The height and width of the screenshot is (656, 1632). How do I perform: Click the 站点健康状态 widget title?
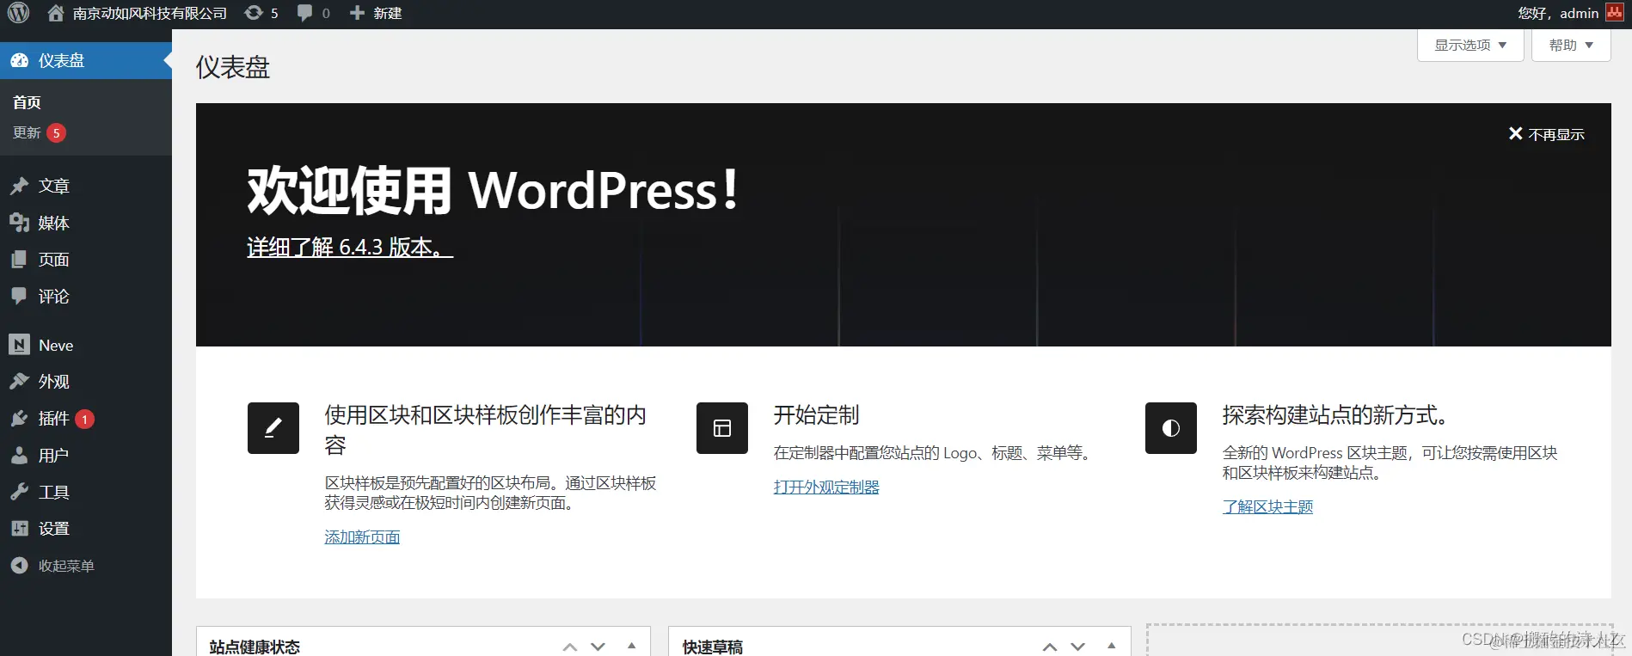coord(255,647)
